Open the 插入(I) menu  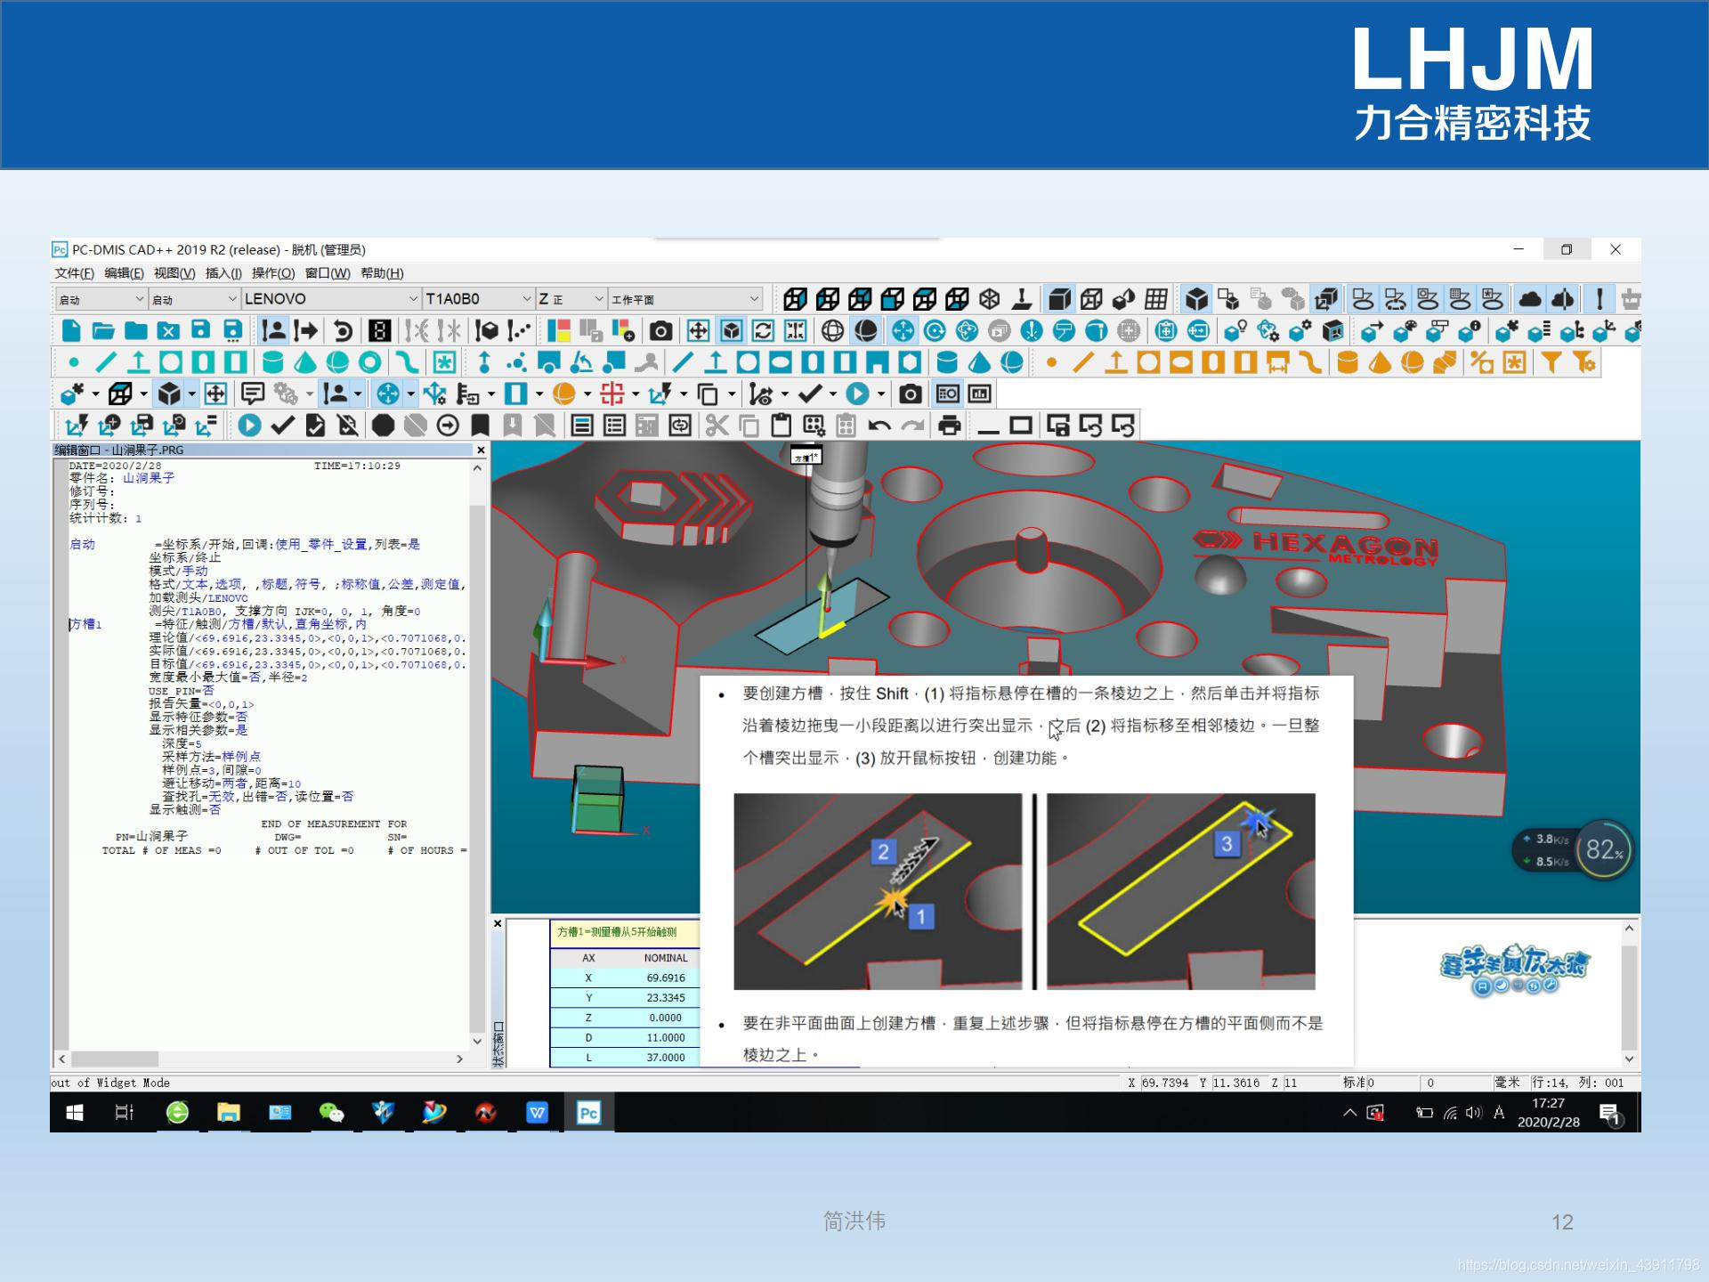[223, 273]
